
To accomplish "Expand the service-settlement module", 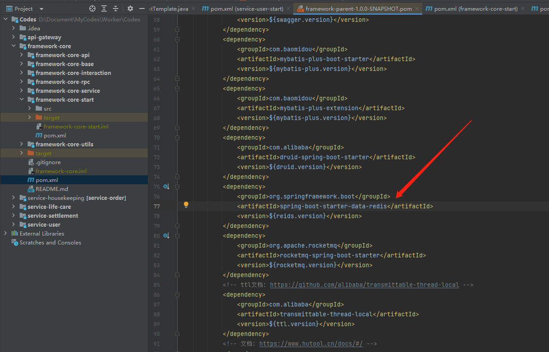I will (14, 215).
